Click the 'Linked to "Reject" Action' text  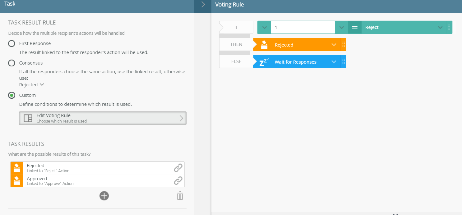pyautogui.click(x=48, y=171)
